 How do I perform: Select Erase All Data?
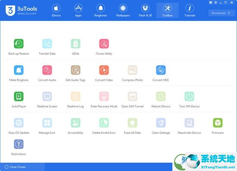point(132,123)
